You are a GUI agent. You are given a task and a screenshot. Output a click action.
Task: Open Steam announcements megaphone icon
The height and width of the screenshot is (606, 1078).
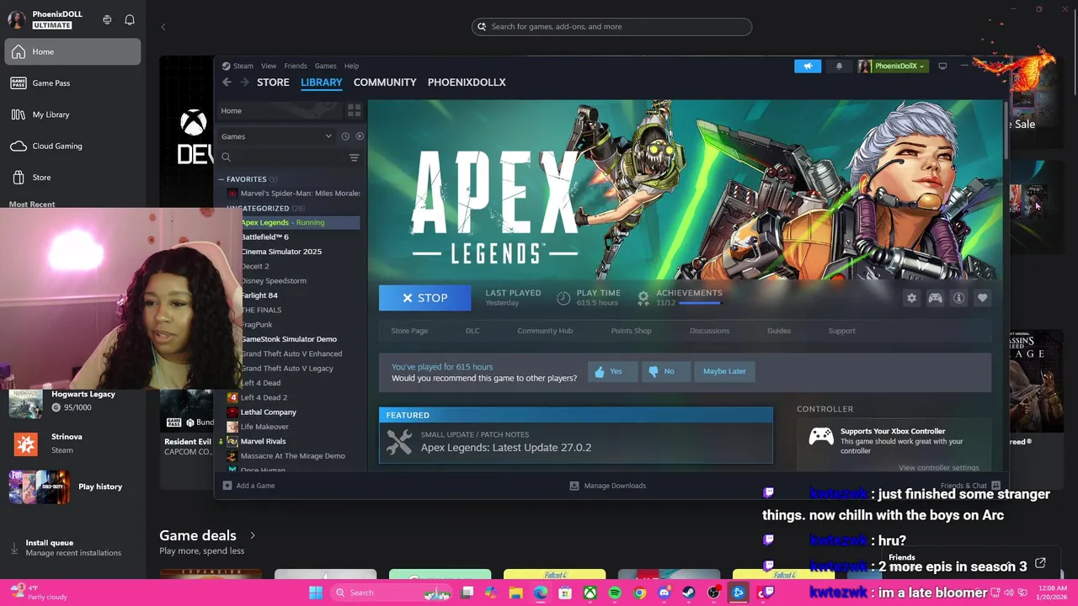point(808,66)
